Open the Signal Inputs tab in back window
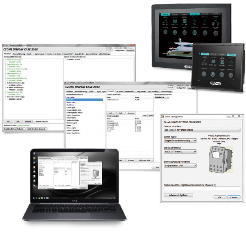 (x=39, y=54)
